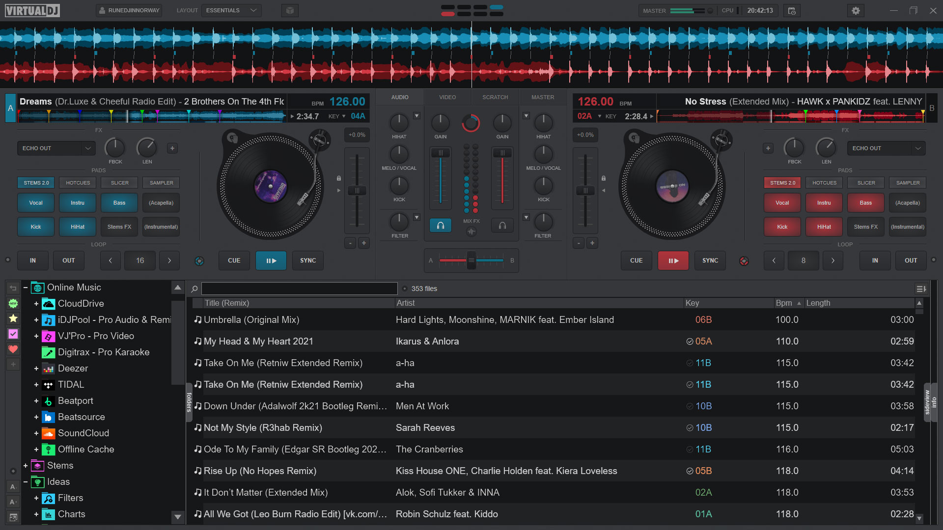Toggle the Vocal stem pad on deck A

(x=36, y=203)
